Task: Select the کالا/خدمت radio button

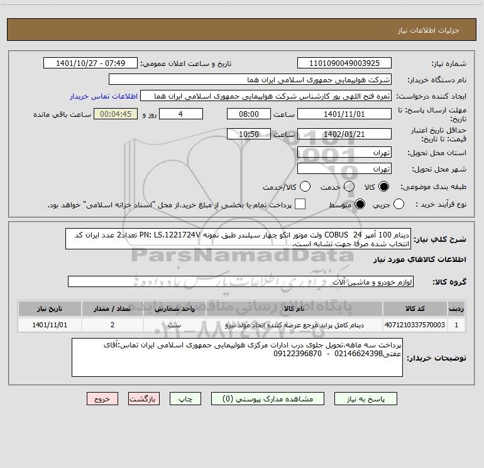Action: coord(305,187)
